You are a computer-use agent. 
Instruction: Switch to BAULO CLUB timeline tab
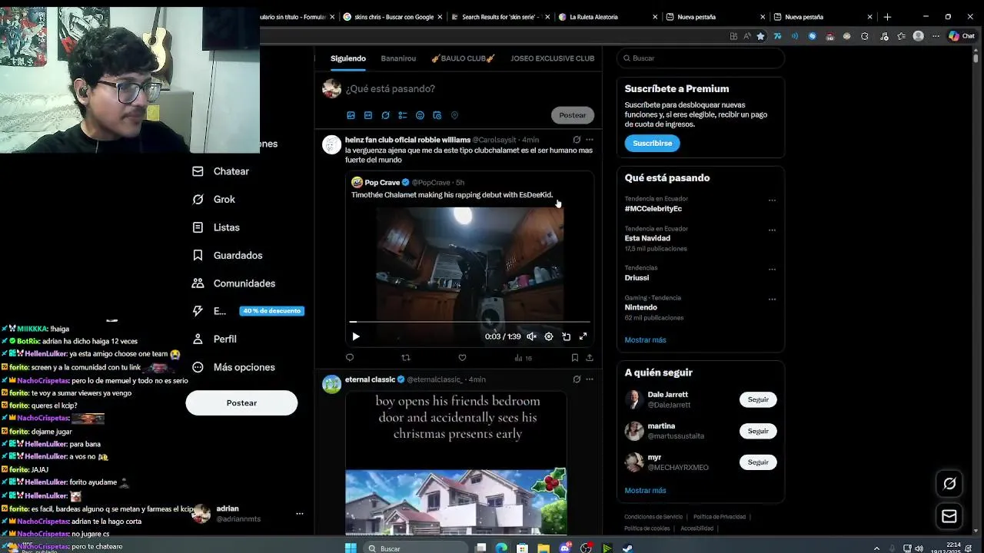coord(463,58)
